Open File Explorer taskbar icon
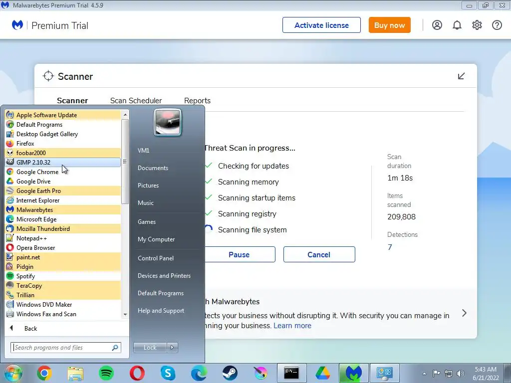This screenshot has width=511, height=383. (x=75, y=373)
